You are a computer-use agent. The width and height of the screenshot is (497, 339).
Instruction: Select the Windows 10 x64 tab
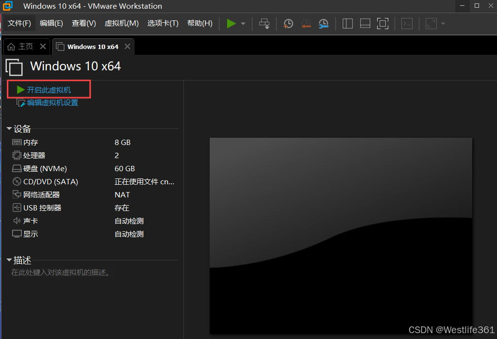[x=92, y=46]
